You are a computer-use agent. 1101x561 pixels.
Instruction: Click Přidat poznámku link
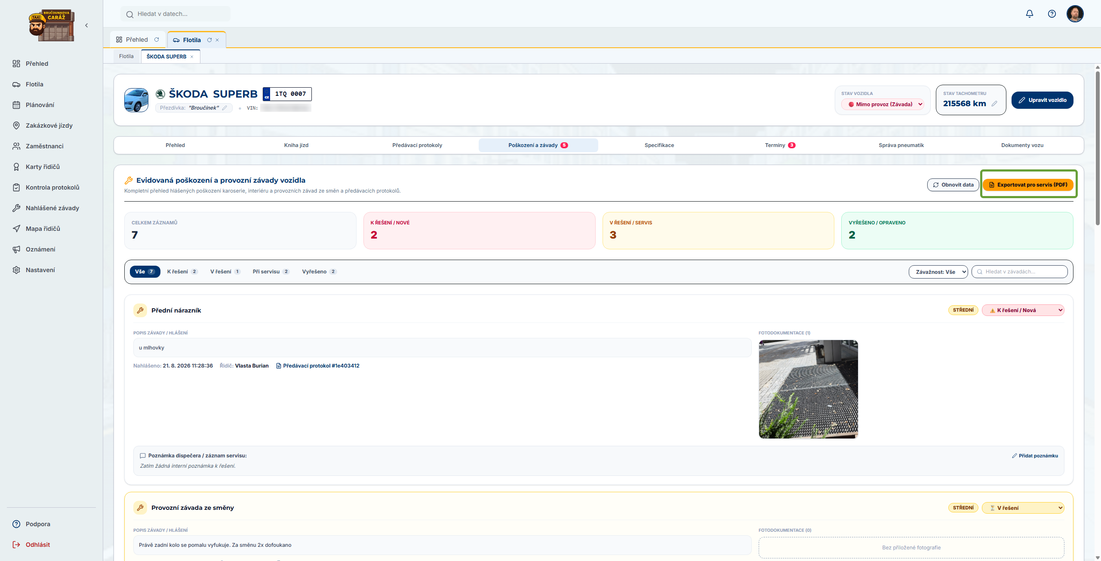(x=1035, y=456)
